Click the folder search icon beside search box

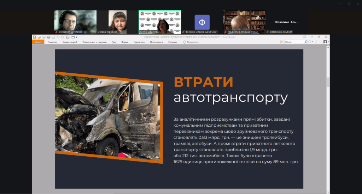(282, 42)
